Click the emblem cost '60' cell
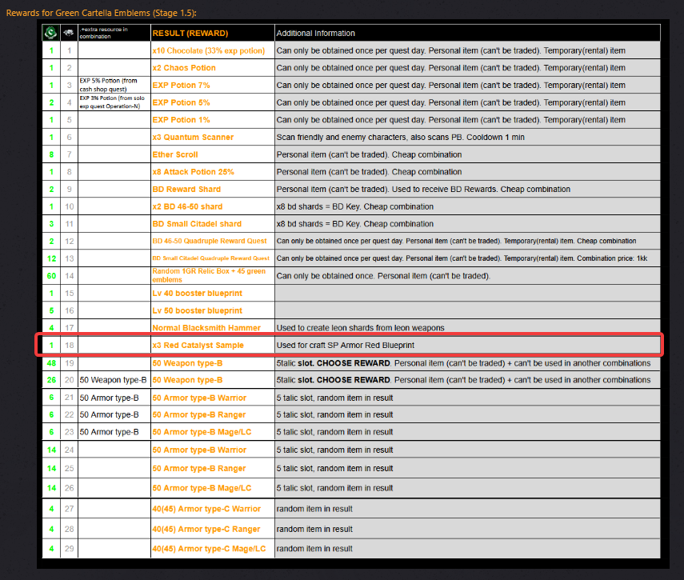 pyautogui.click(x=51, y=275)
